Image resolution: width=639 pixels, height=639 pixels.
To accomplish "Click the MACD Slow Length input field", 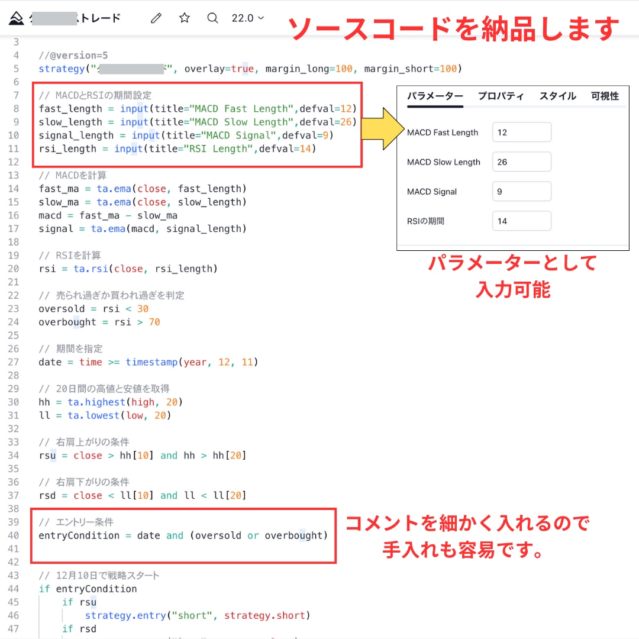I will 522,162.
